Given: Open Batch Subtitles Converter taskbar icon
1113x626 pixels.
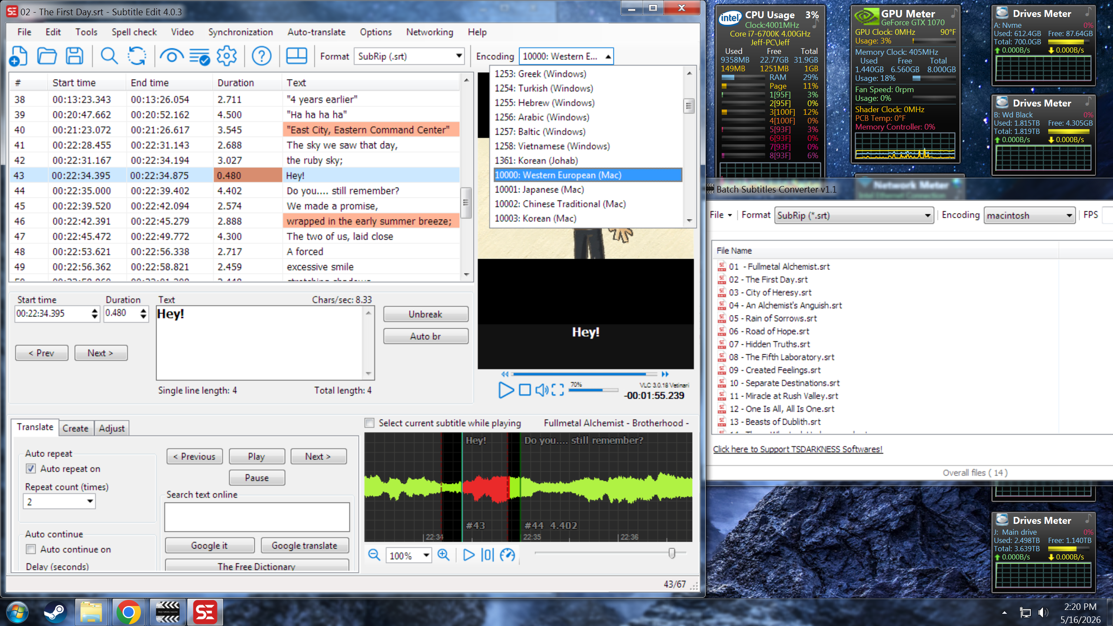Looking at the screenshot, I should [167, 613].
